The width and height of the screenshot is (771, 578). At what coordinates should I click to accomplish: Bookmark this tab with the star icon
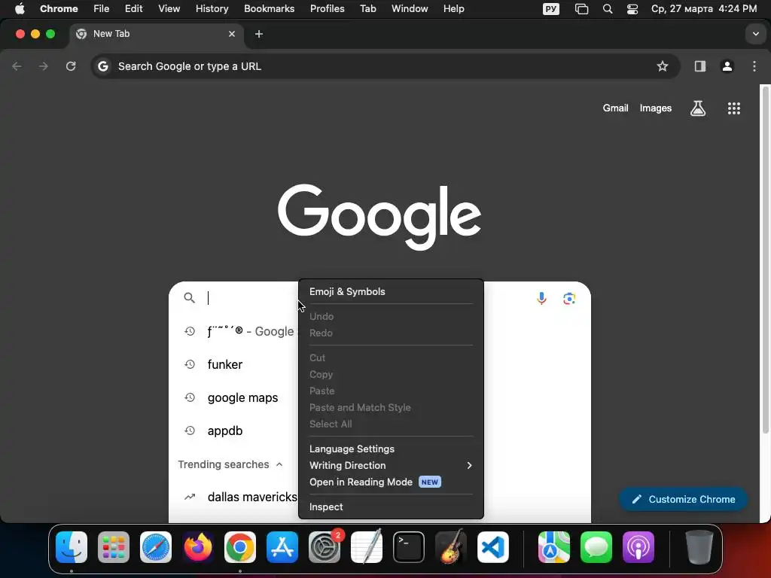pos(663,66)
